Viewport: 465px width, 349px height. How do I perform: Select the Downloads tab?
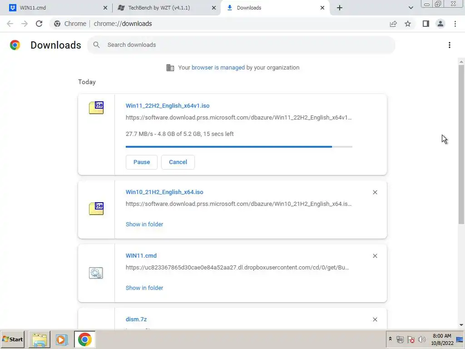coord(274,8)
